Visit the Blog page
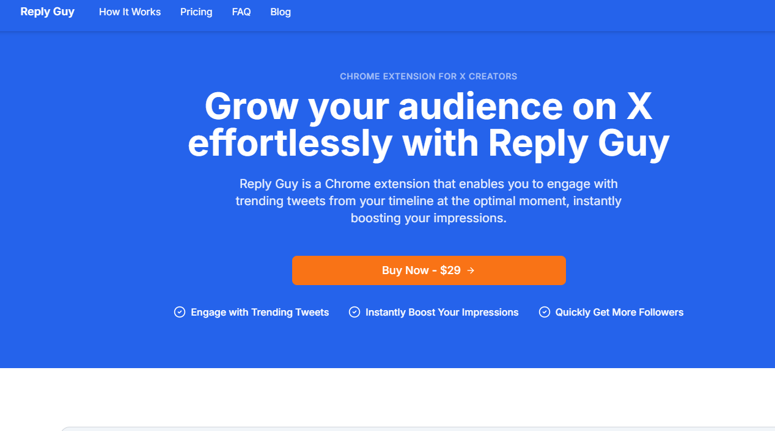This screenshot has height=431, width=775. pyautogui.click(x=281, y=12)
